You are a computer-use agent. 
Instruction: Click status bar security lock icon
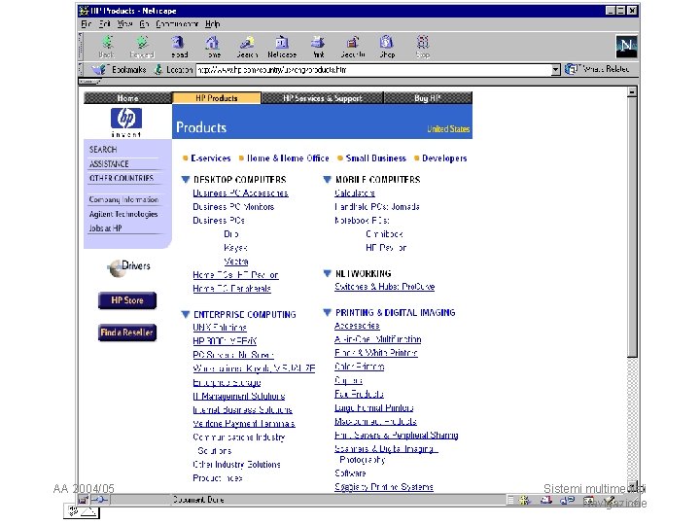tap(84, 500)
